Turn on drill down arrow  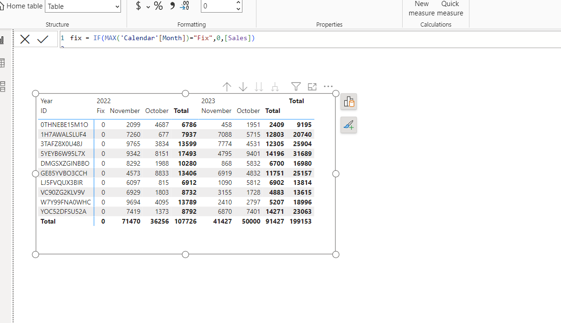click(243, 87)
